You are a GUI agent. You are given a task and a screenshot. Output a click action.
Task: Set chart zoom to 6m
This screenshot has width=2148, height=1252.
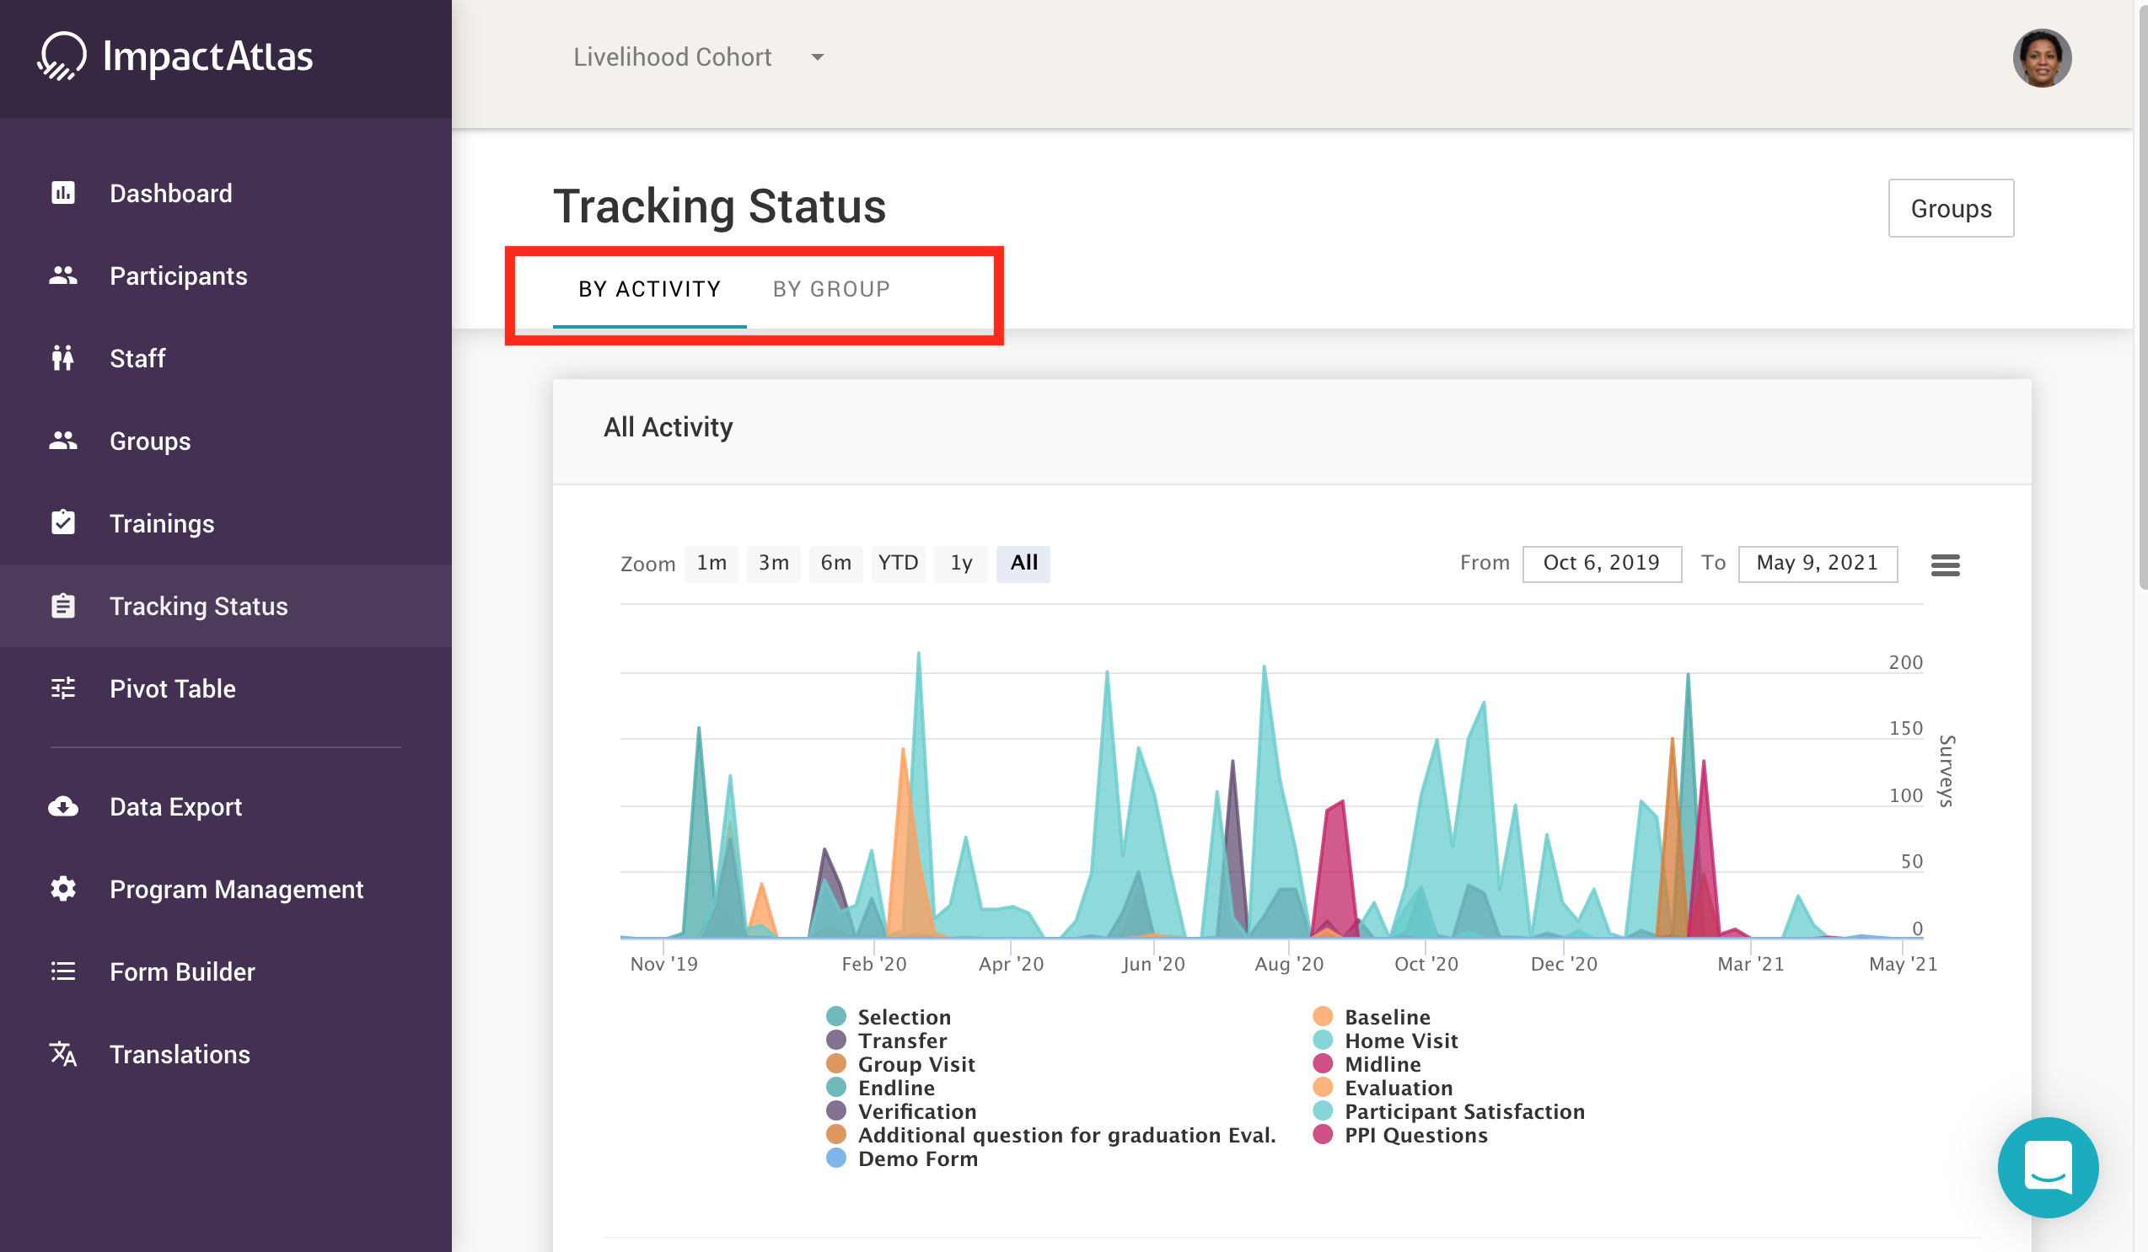tap(835, 563)
